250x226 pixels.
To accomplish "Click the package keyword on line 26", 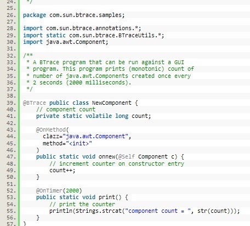I will point(35,15).
